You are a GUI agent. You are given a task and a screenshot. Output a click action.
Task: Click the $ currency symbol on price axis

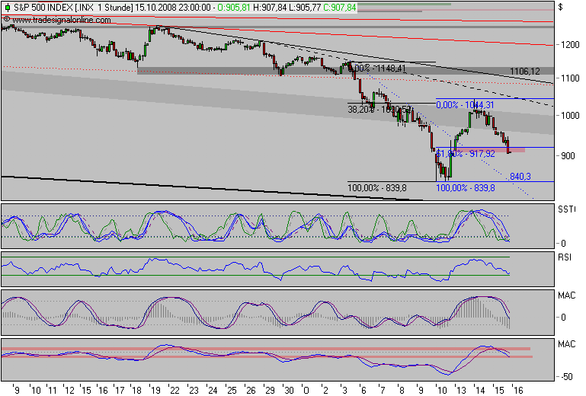click(560, 7)
